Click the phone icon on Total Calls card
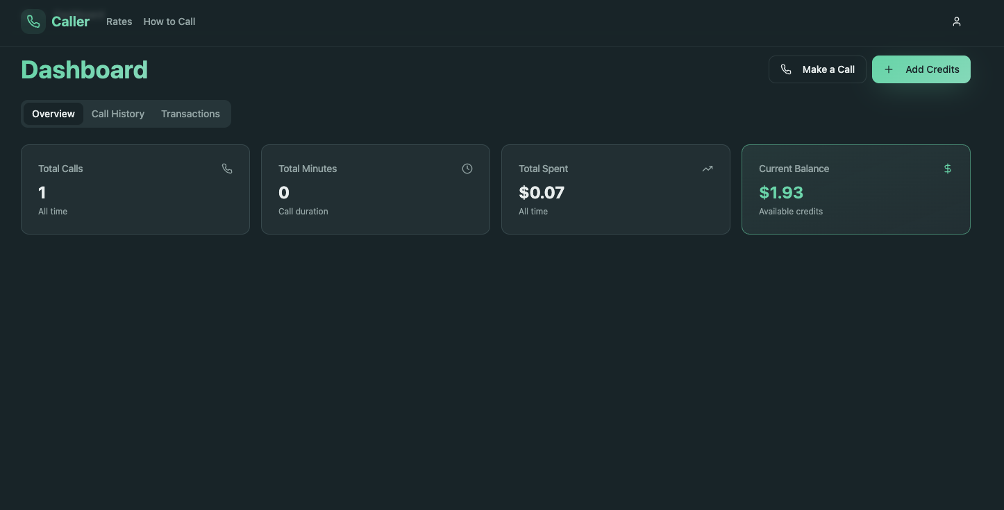Viewport: 1004px width, 510px height. [227, 168]
